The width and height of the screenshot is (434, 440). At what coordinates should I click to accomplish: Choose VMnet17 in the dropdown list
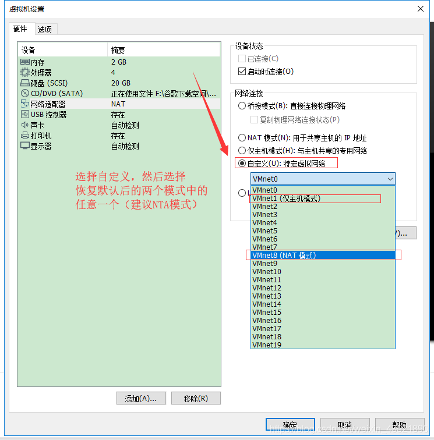[323, 329]
